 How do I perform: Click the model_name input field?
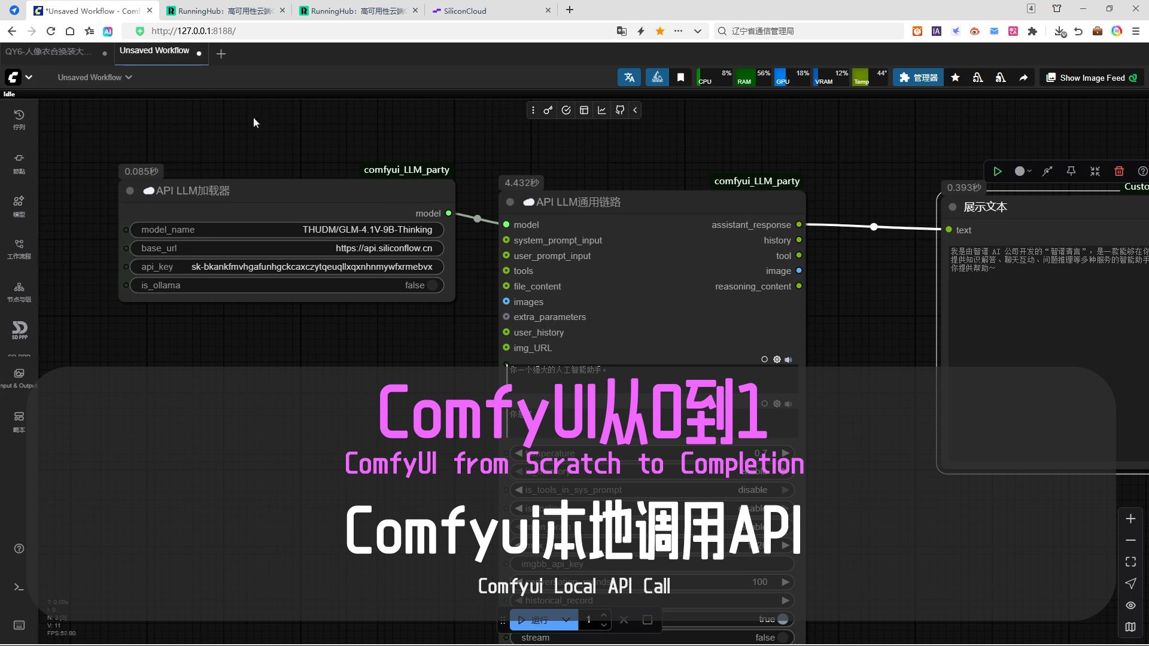[287, 230]
